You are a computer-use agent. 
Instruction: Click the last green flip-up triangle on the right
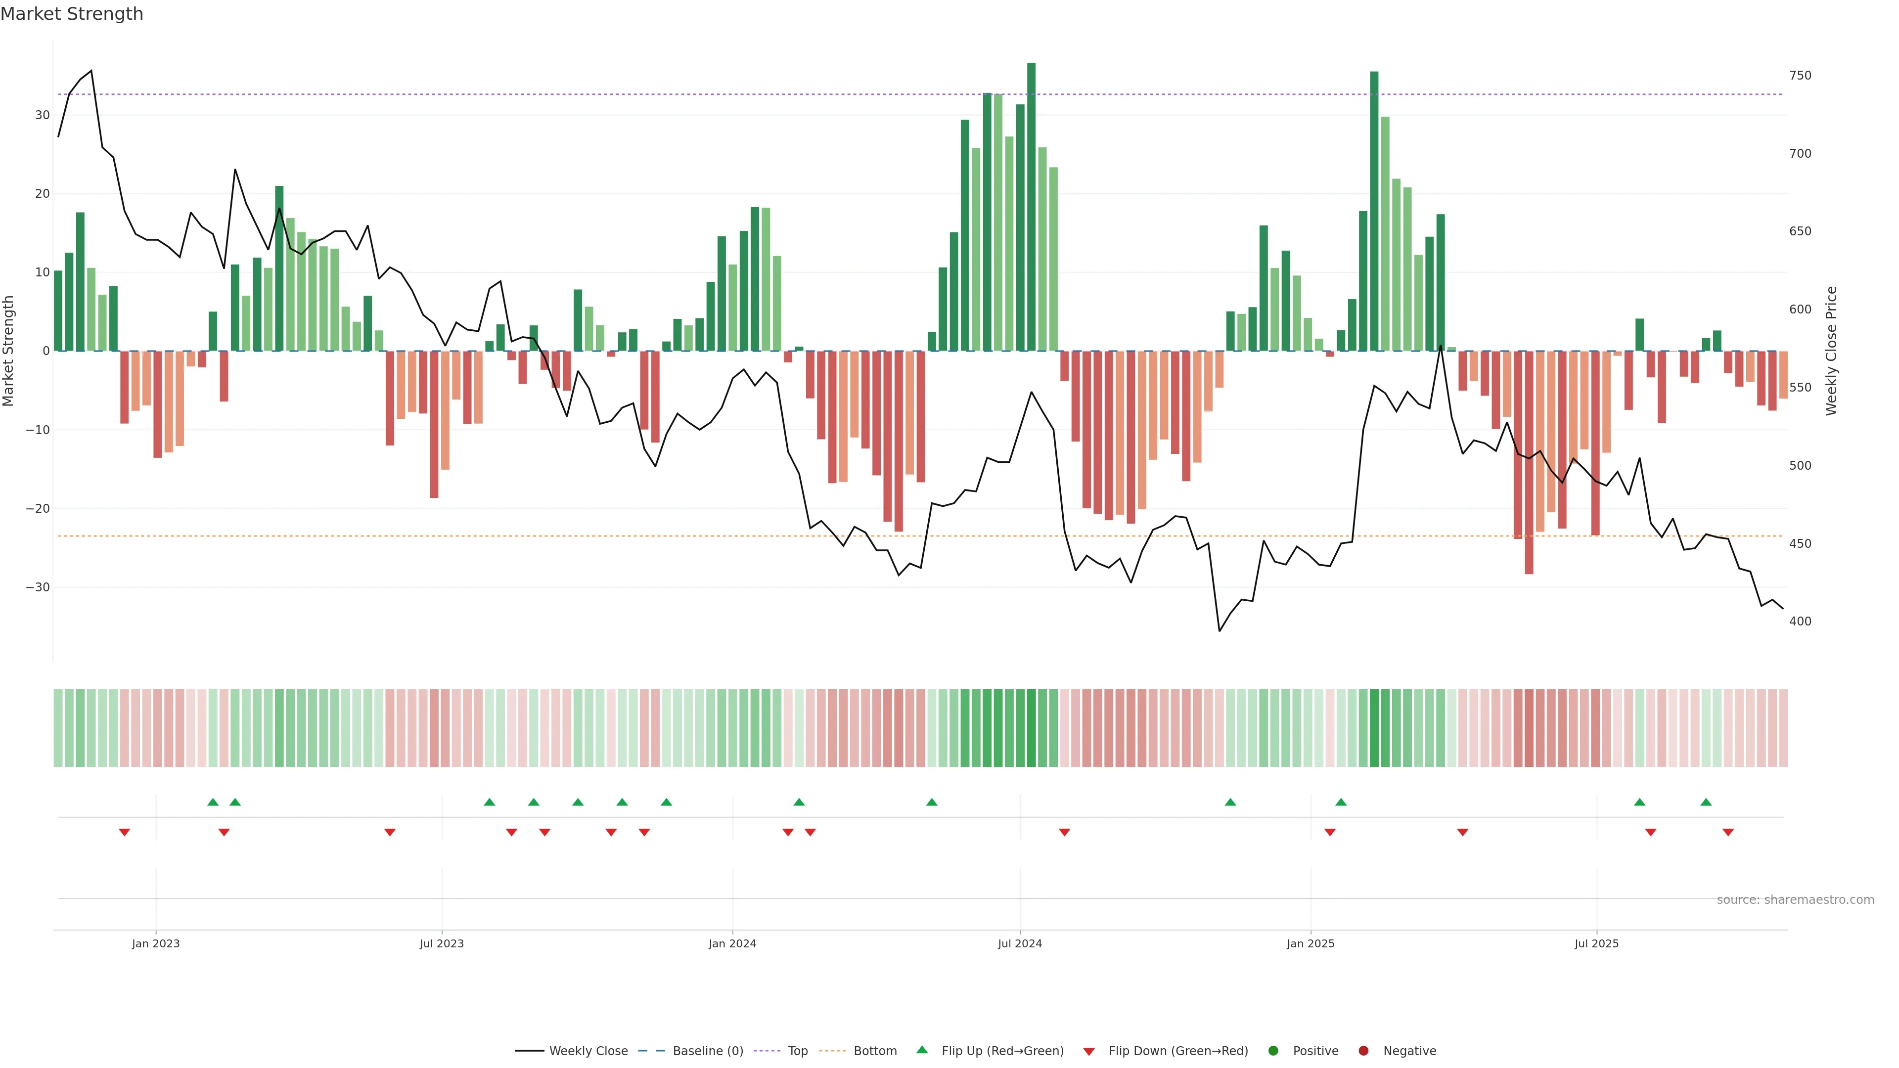pyautogui.click(x=1706, y=802)
